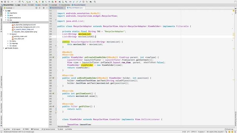Click the cursor line:column indicator in status bar
This screenshot has height=133, width=237.
coord(184,132)
